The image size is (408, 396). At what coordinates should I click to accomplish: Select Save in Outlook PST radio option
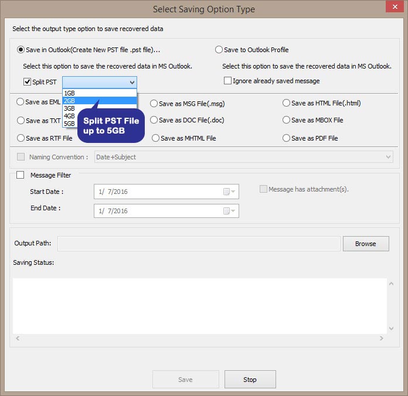point(22,50)
